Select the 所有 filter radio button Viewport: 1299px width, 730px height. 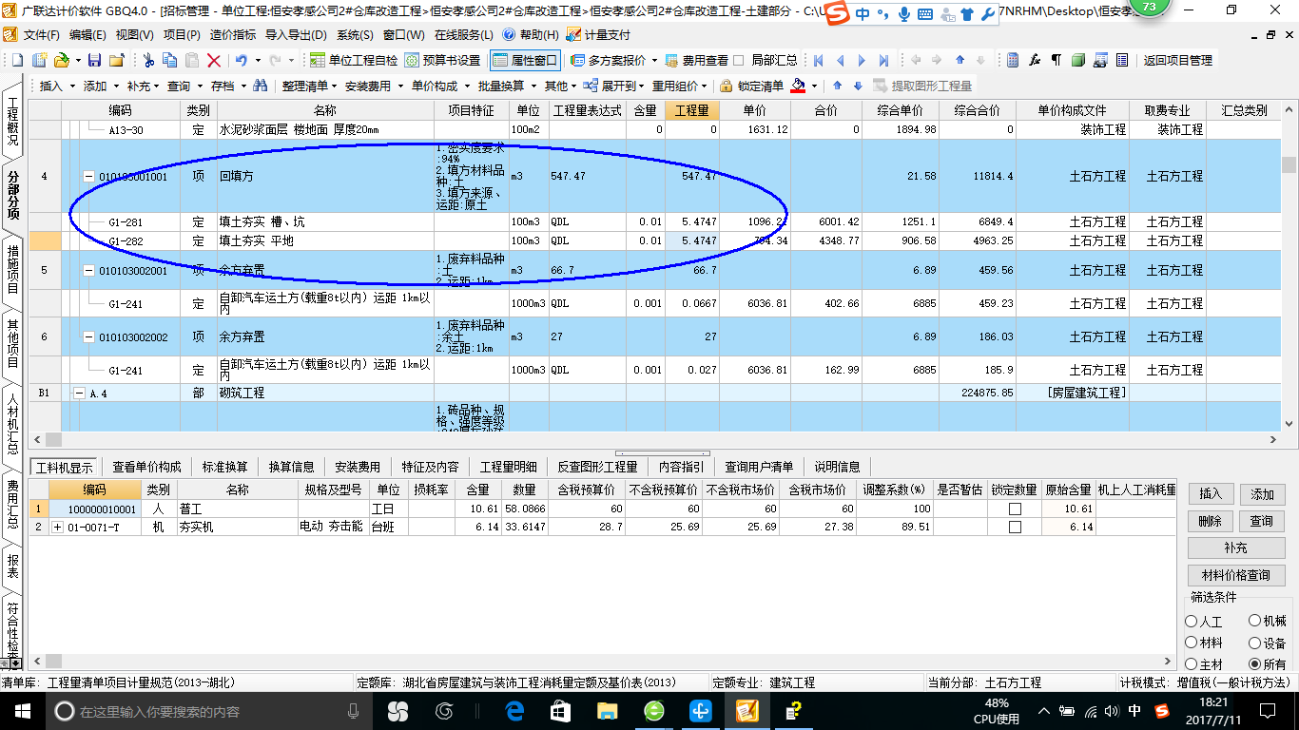point(1255,664)
